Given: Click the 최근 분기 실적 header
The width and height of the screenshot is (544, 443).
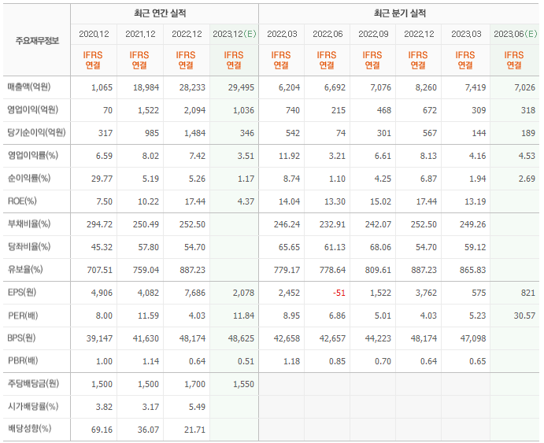Looking at the screenshot, I should pyautogui.click(x=400, y=13).
